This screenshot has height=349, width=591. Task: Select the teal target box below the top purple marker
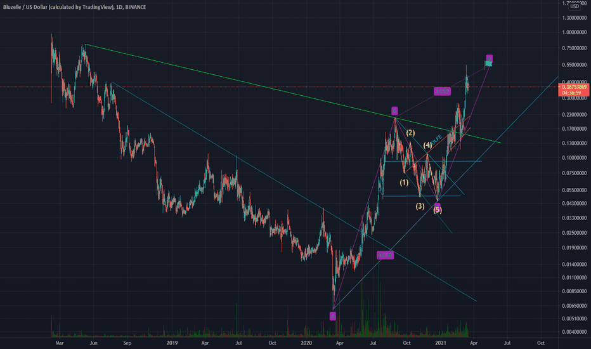(488, 64)
